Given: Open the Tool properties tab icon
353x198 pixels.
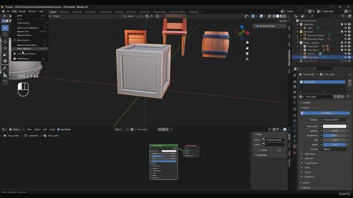Looking at the screenshot, I should point(295,75).
